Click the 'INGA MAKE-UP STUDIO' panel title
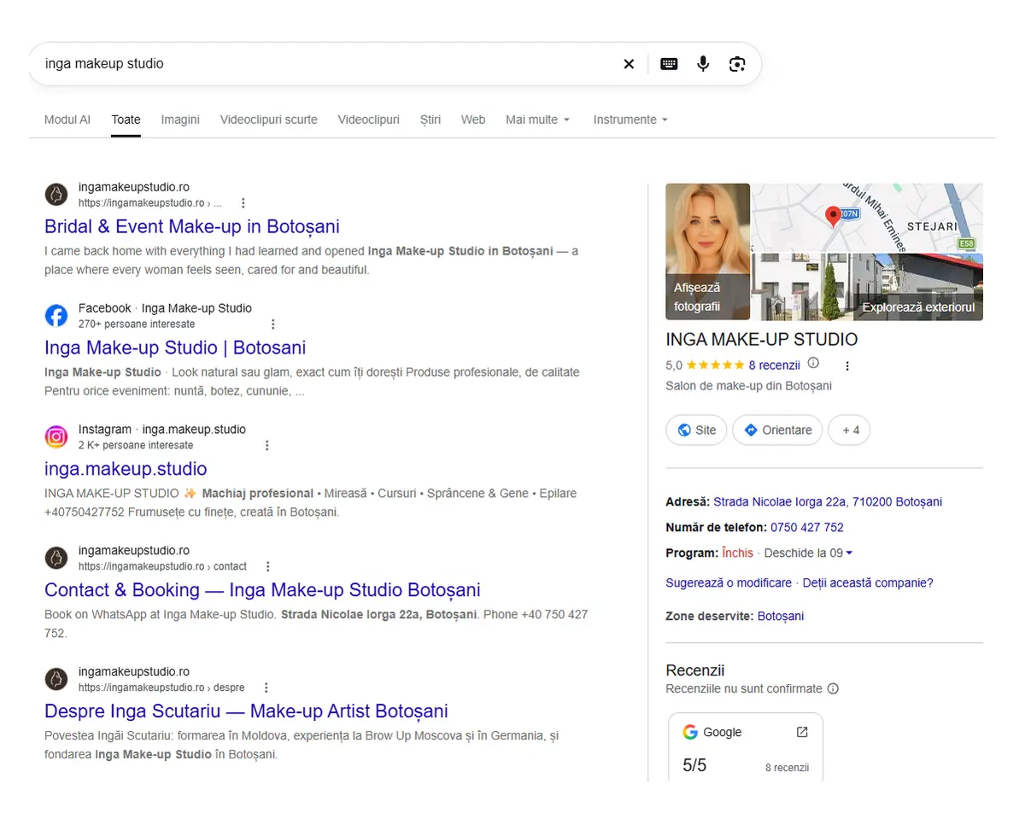1025x819 pixels. [761, 340]
